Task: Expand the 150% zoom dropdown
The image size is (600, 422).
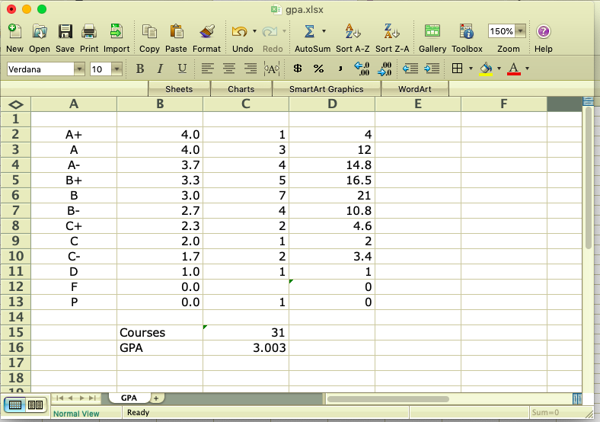Action: (x=520, y=32)
